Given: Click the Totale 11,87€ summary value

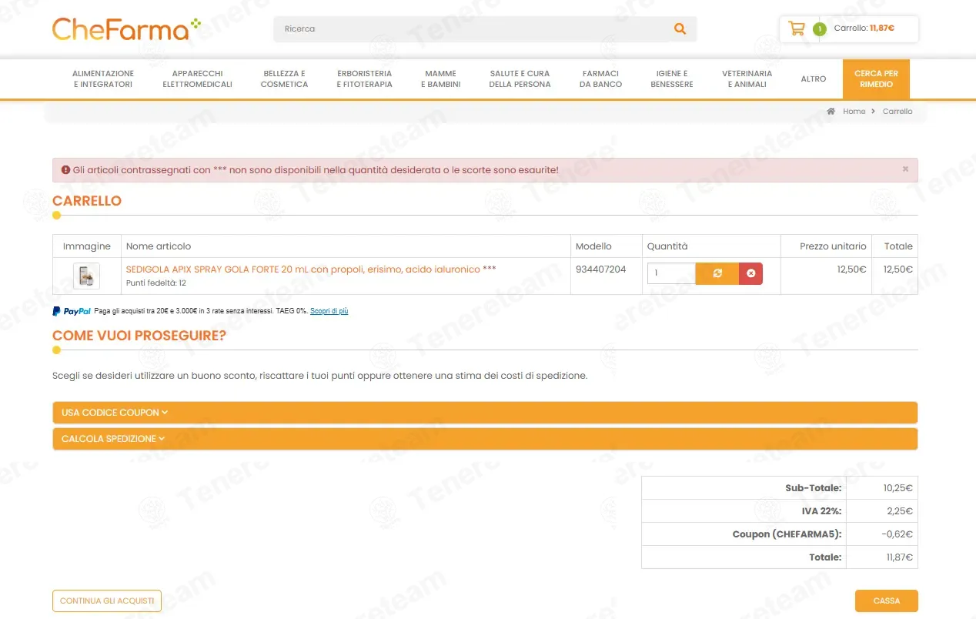Looking at the screenshot, I should [899, 557].
